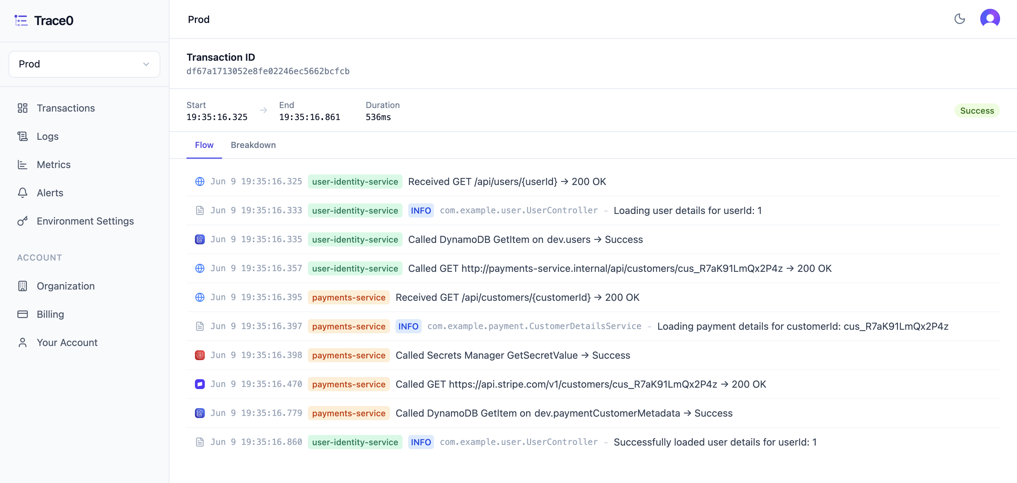Click the Trace0 logo icon
The width and height of the screenshot is (1017, 483).
[21, 20]
